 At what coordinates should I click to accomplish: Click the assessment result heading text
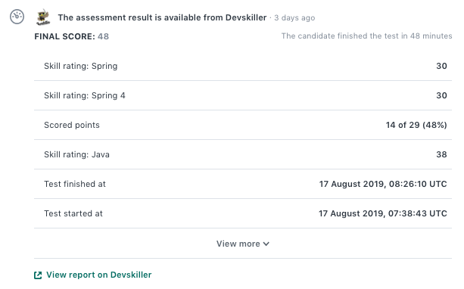[x=162, y=17]
